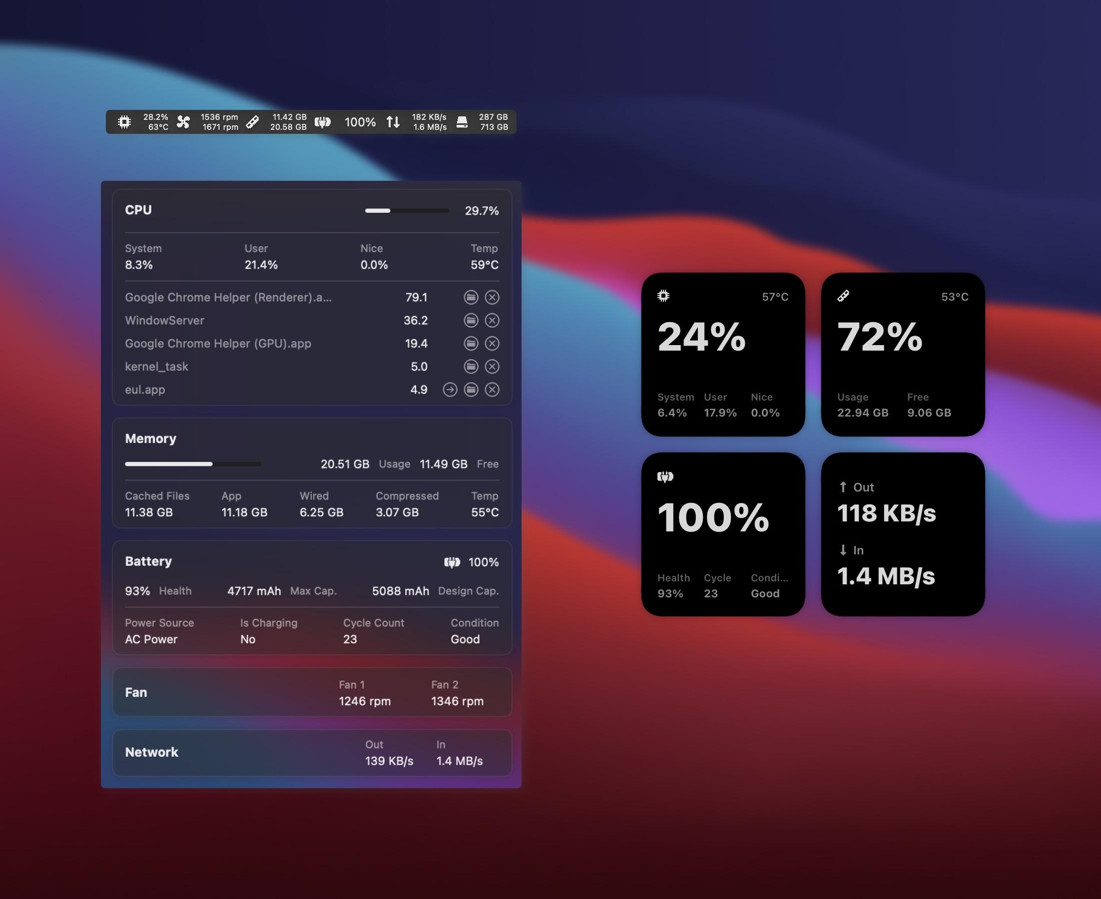Kill the eul.app process
The height and width of the screenshot is (899, 1101).
coord(492,390)
